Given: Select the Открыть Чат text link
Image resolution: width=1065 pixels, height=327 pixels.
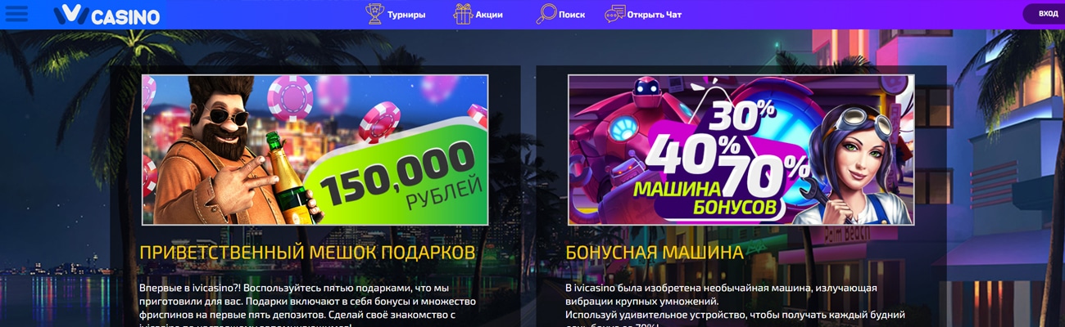Looking at the screenshot, I should [x=655, y=15].
